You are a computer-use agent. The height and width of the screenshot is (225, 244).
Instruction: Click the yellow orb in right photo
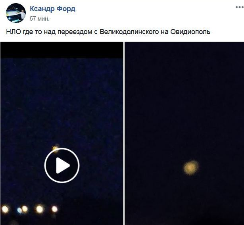(191, 168)
